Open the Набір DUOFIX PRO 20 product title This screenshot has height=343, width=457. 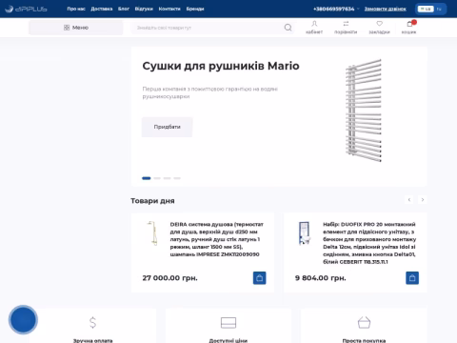pos(369,243)
